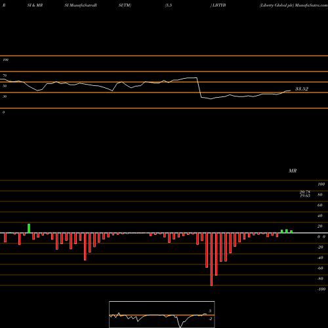Click the -100 axis label in MR panel
The width and height of the screenshot is (328, 328).
(321, 289)
